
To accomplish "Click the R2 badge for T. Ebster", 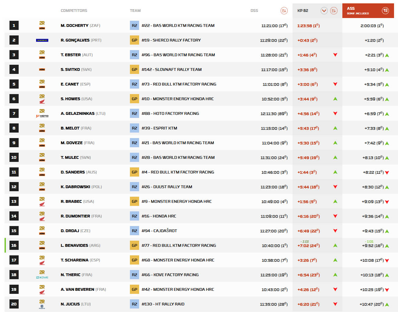I will pyautogui.click(x=134, y=55).
